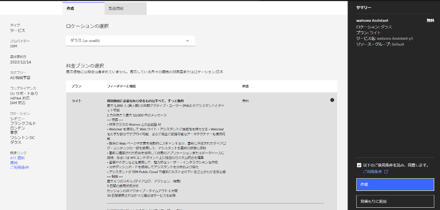The height and width of the screenshot is (210, 440).
Task: Open the ダラス (us-south) location dropdown
Action: click(130, 40)
